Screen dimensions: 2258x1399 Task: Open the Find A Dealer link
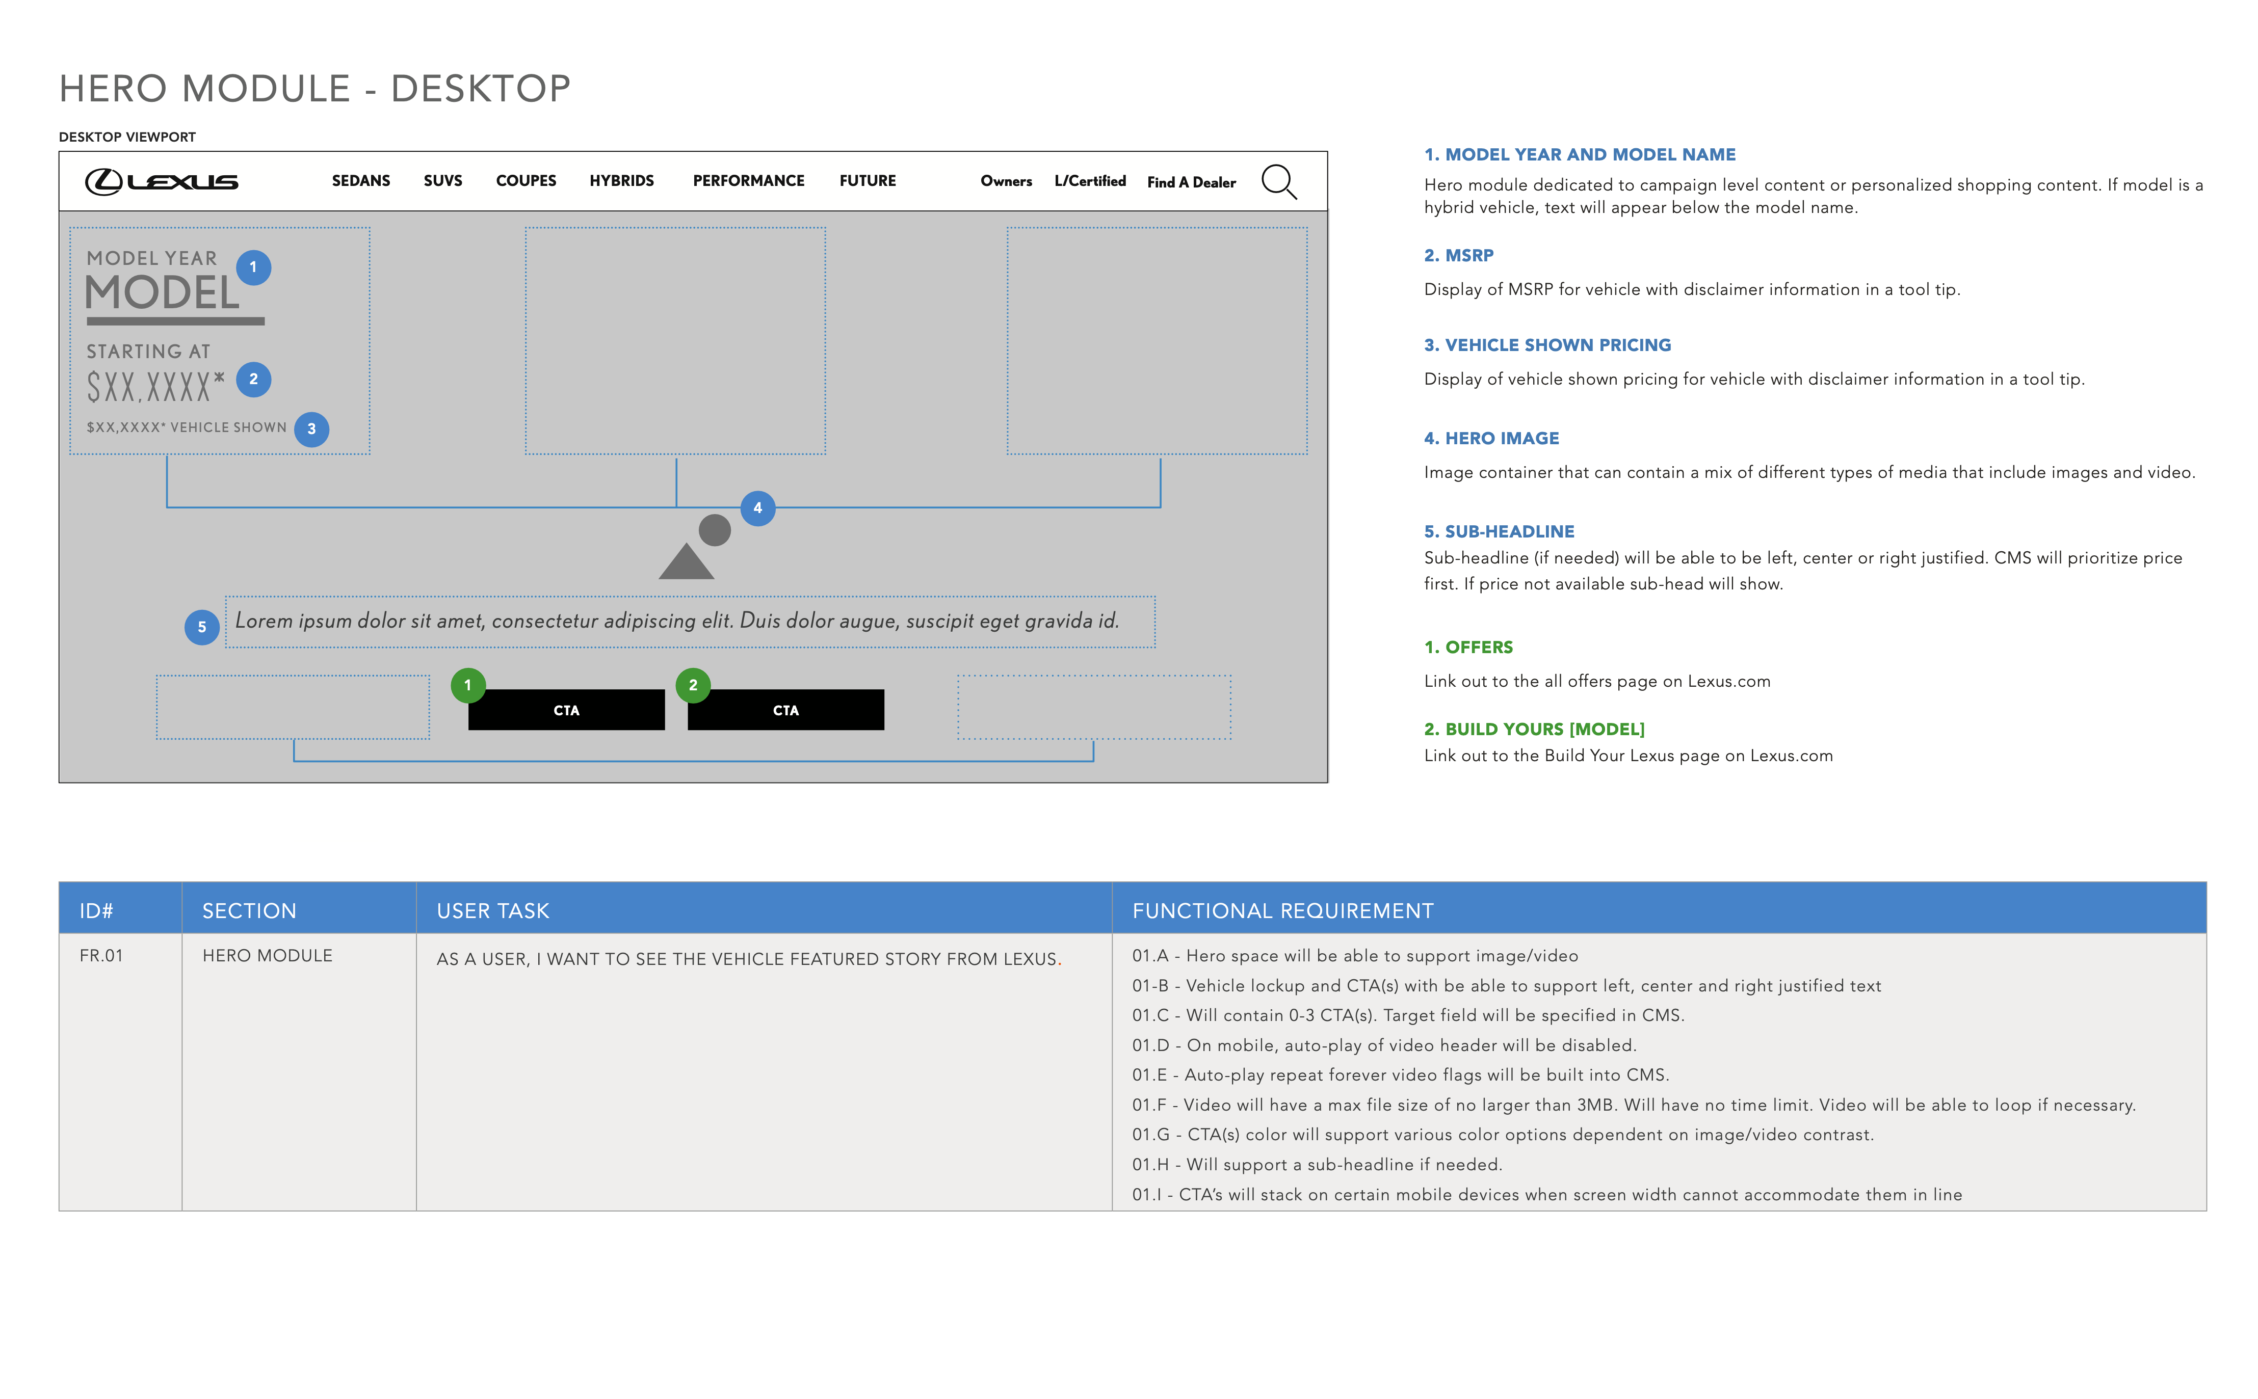1191,182
